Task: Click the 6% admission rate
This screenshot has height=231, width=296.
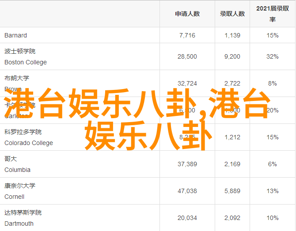Action: pos(273,164)
